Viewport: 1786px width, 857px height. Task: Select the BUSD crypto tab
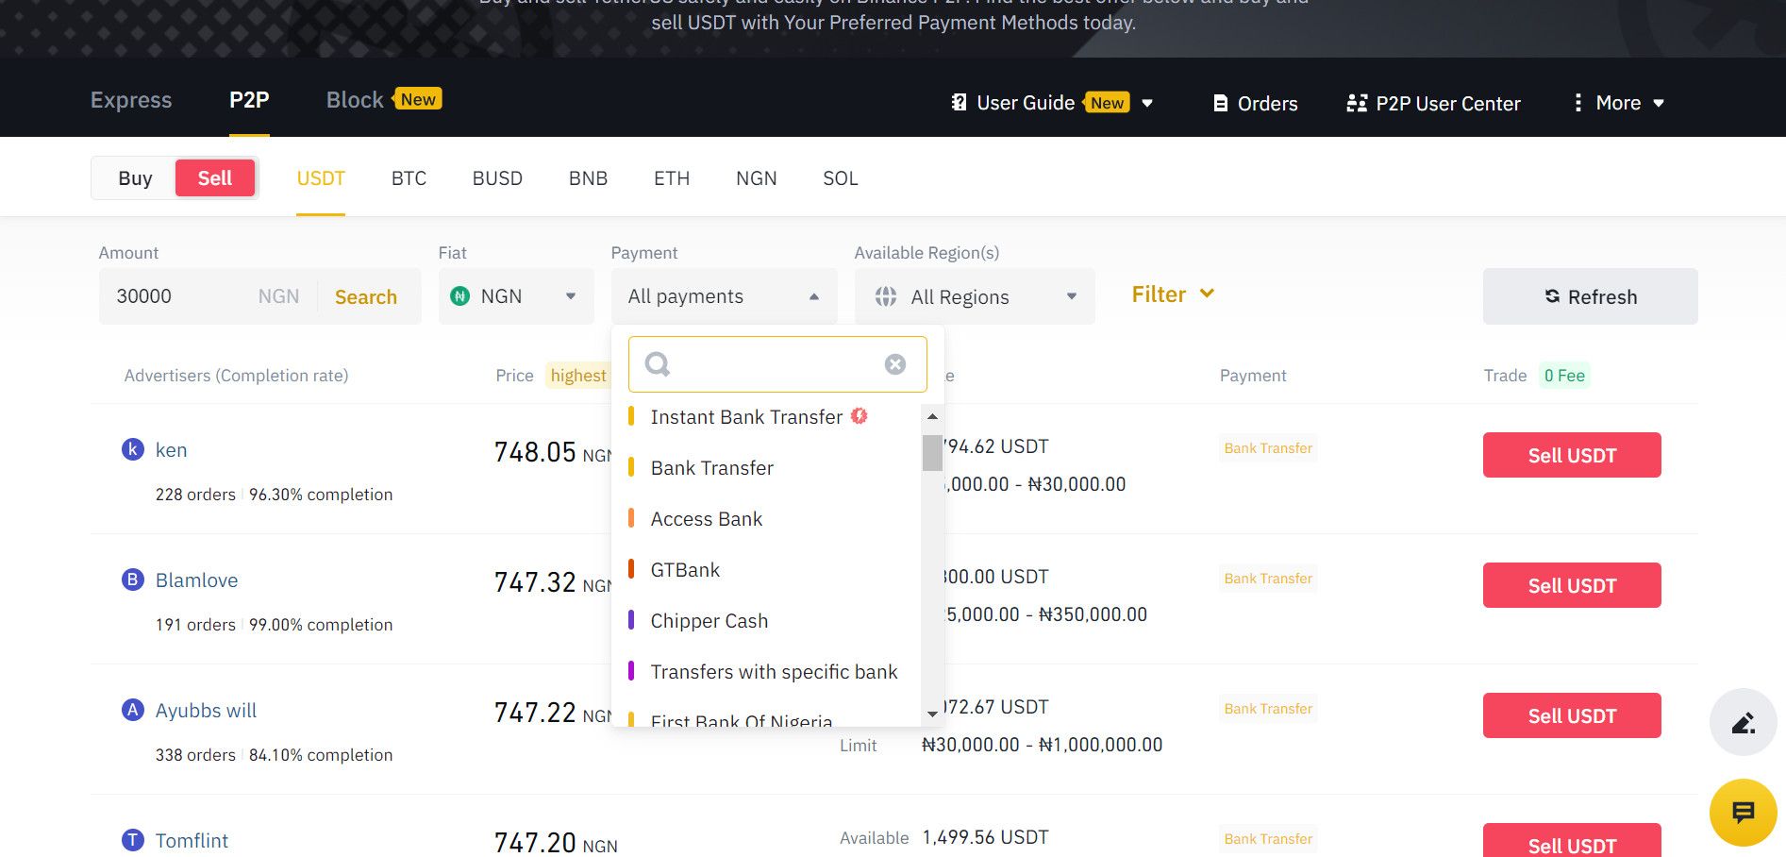tap(497, 178)
